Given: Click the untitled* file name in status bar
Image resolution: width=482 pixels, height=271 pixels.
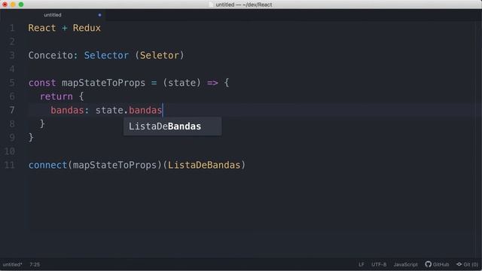Looking at the screenshot, I should [12, 264].
